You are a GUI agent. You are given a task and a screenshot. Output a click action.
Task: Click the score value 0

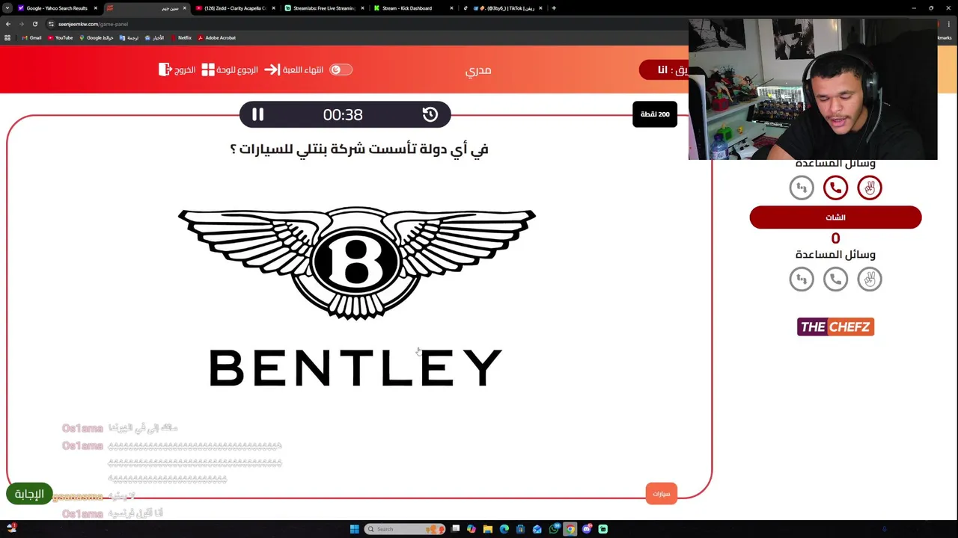coord(835,238)
